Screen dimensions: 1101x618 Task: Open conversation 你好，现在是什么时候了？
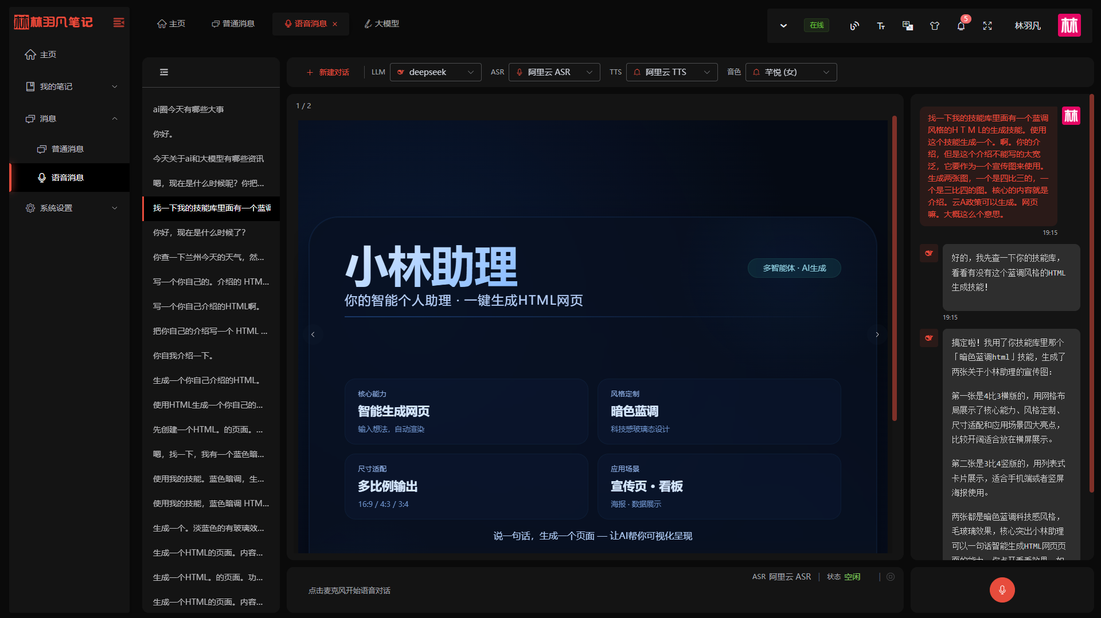click(211, 233)
